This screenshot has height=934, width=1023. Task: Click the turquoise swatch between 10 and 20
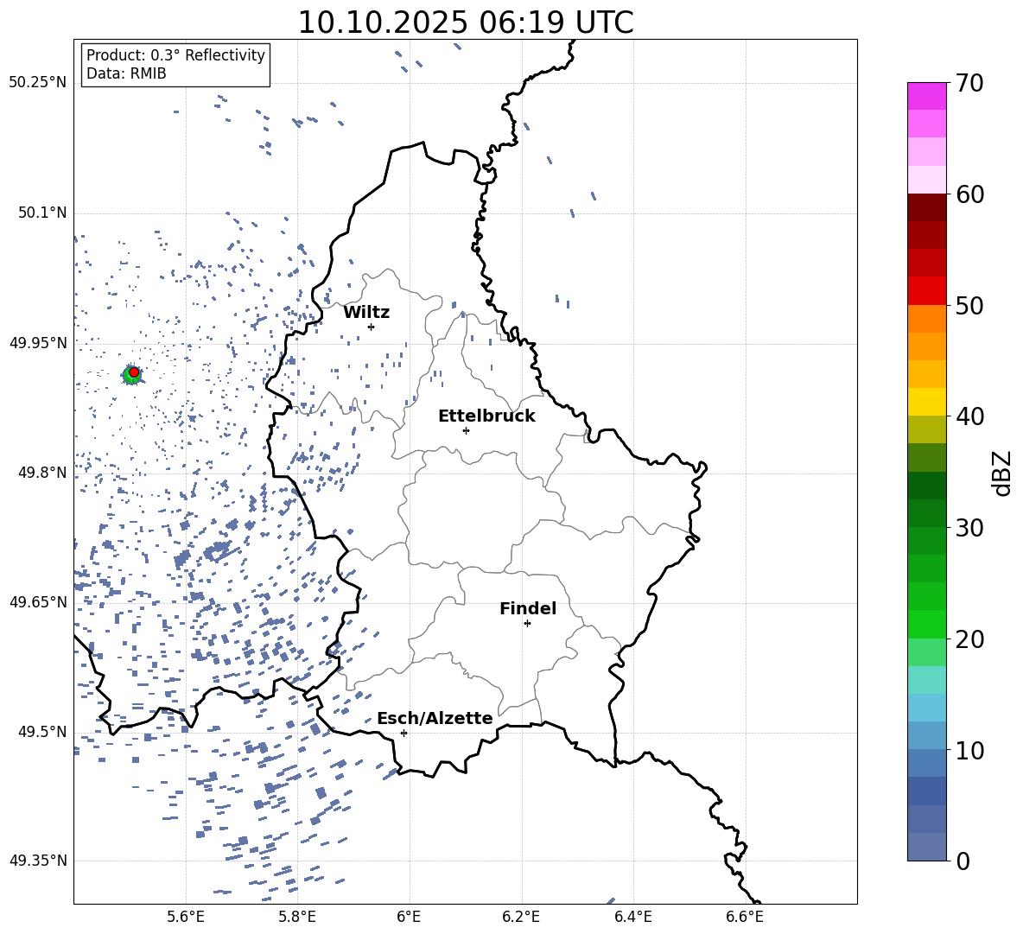click(x=926, y=680)
